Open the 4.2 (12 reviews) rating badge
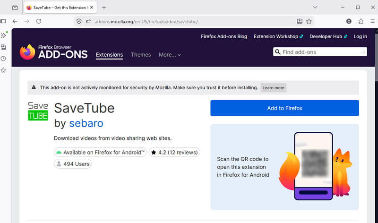Screen dimensions: 378x223 pyautogui.click(x=174, y=152)
